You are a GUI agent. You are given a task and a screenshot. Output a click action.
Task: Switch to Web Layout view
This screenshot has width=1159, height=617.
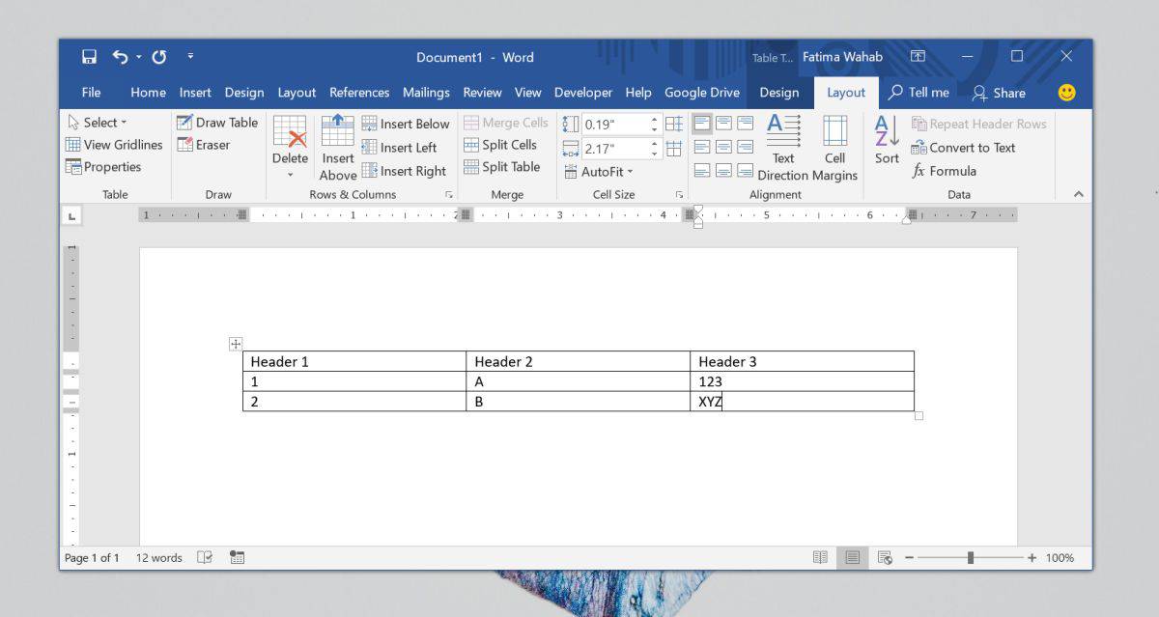click(x=885, y=557)
